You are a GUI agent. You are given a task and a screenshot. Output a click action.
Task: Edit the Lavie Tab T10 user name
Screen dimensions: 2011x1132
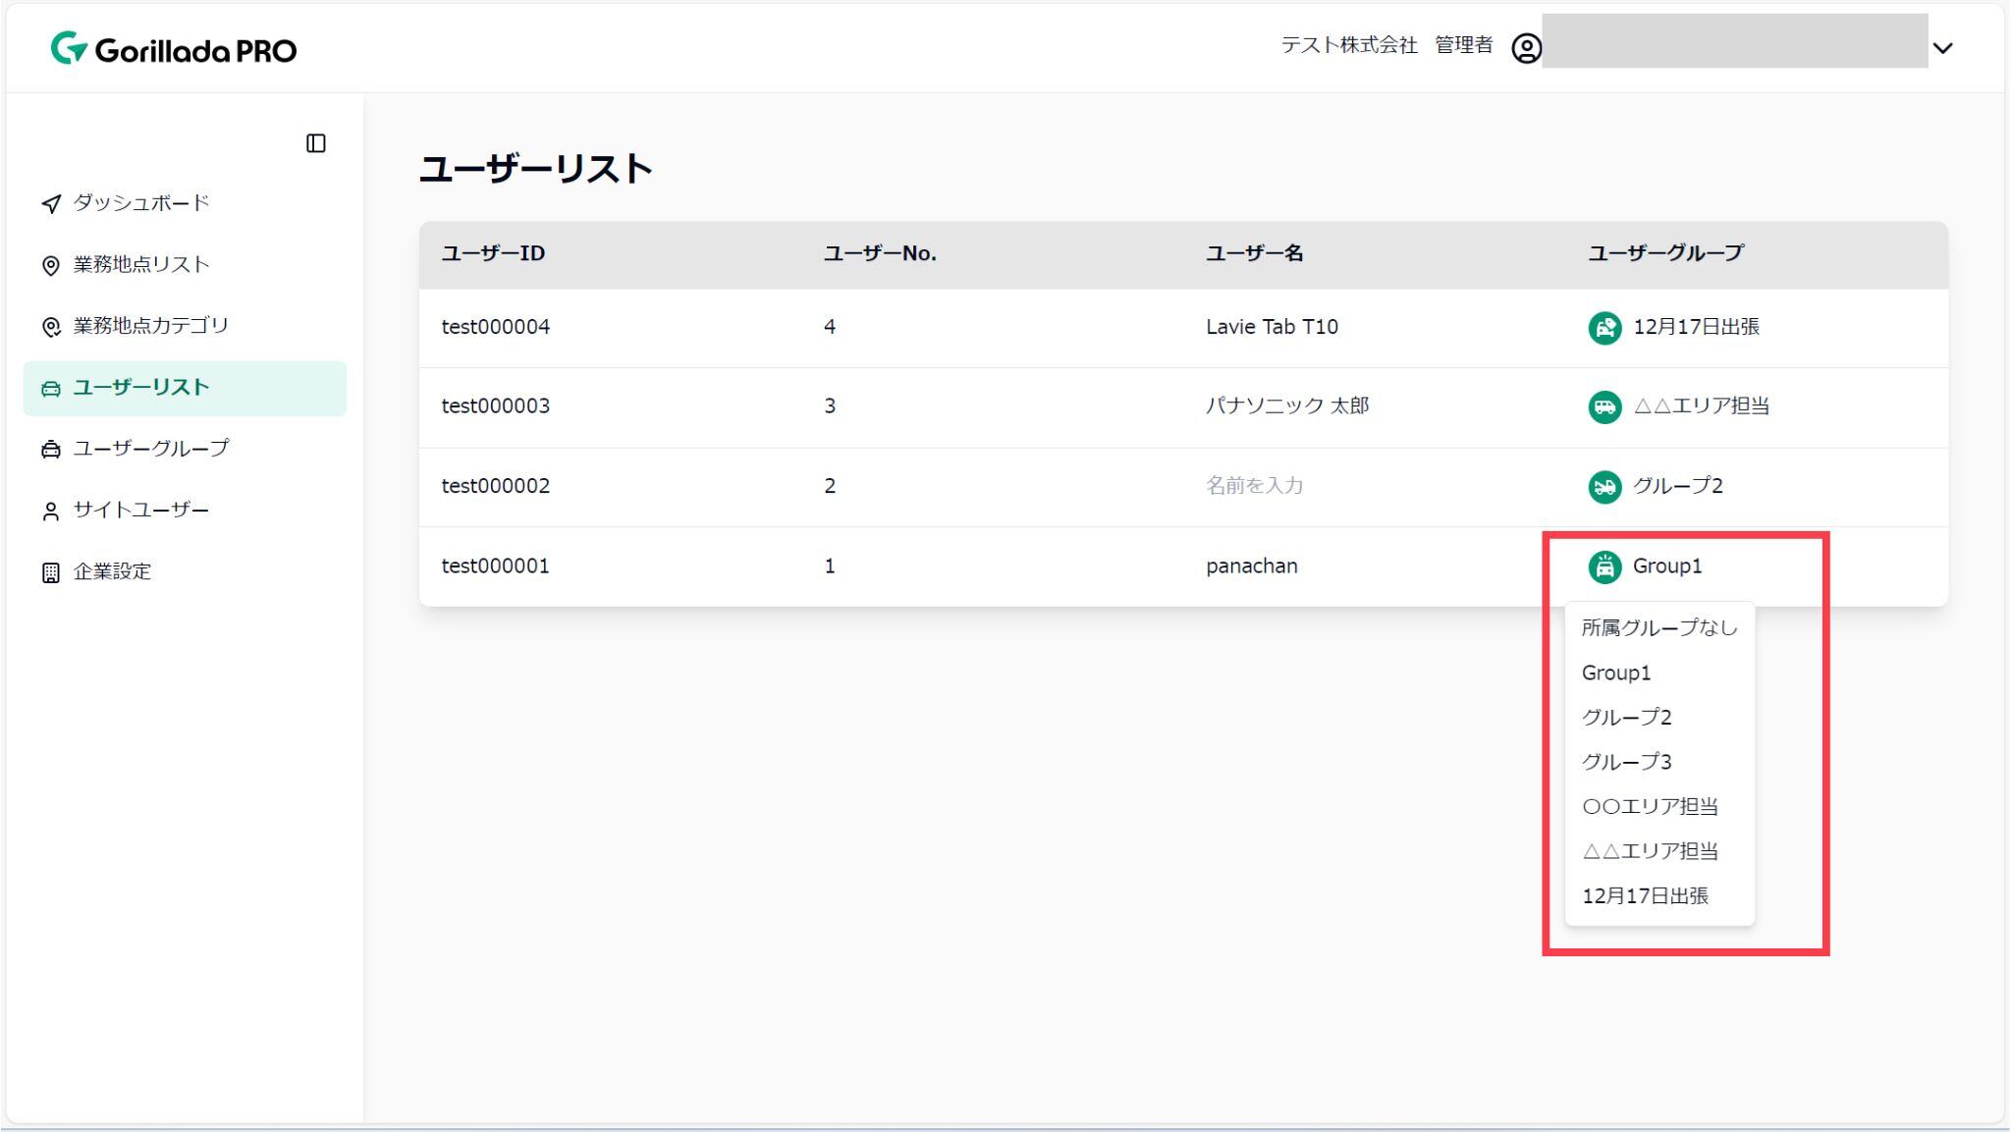1272,327
